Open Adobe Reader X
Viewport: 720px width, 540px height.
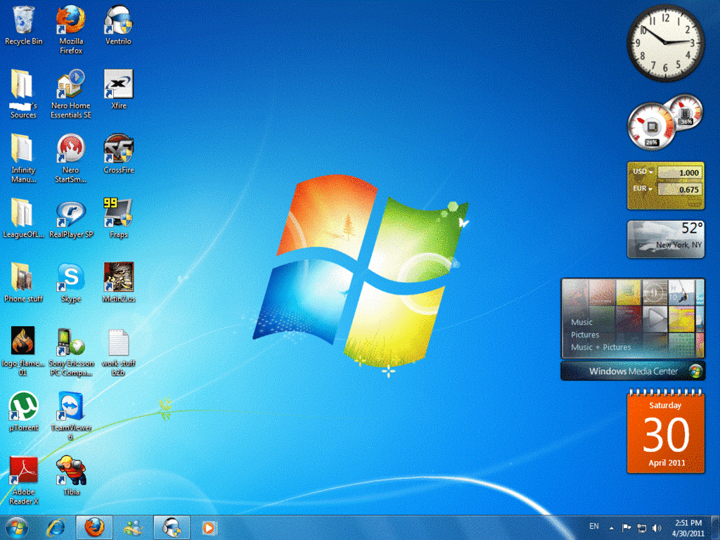(23, 468)
